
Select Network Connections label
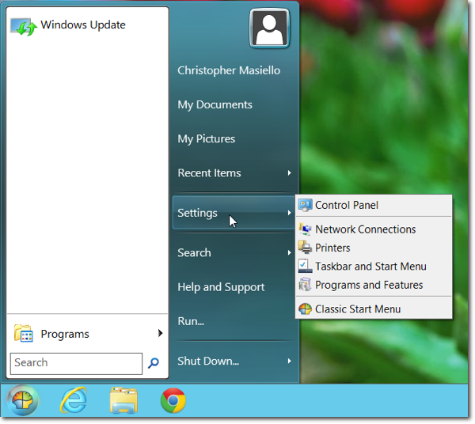point(365,229)
